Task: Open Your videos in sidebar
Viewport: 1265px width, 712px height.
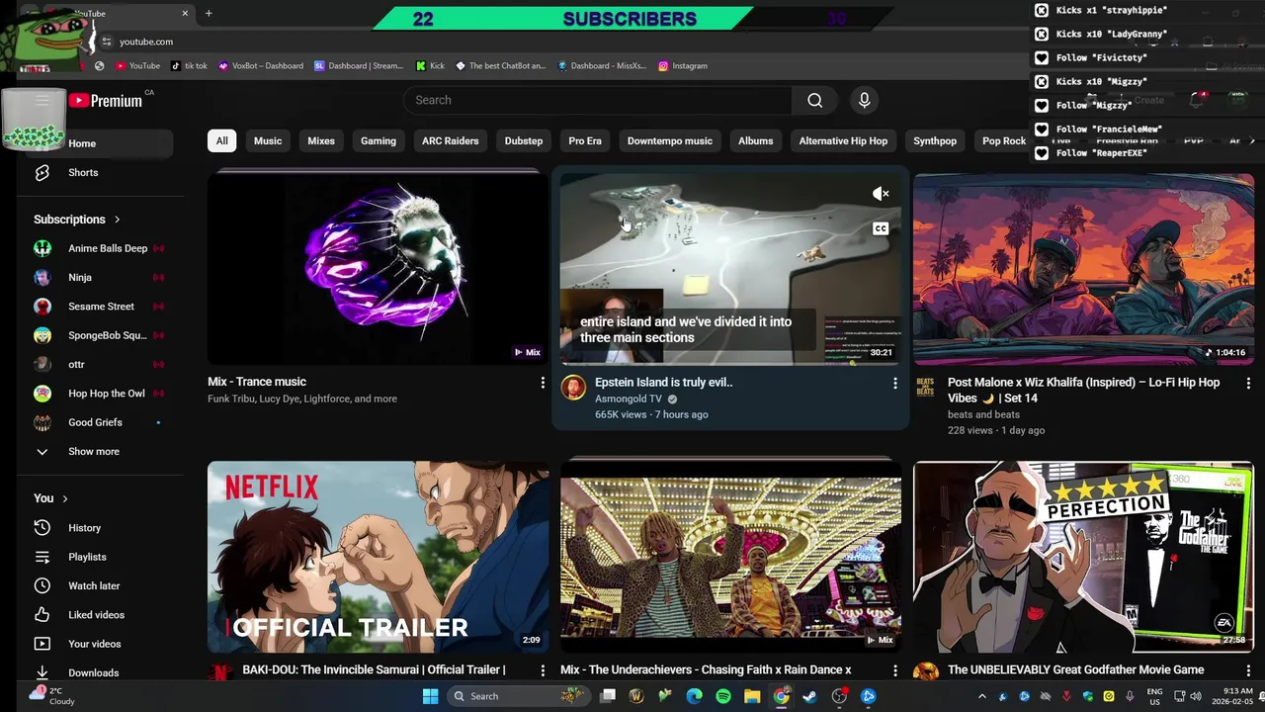Action: coord(97,644)
